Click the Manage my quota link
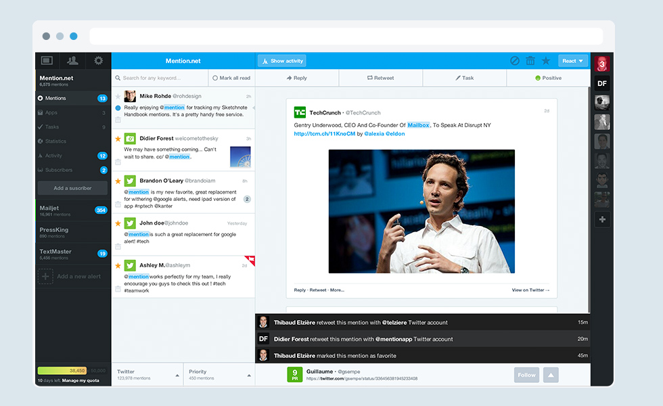The height and width of the screenshot is (406, 663). [81, 380]
